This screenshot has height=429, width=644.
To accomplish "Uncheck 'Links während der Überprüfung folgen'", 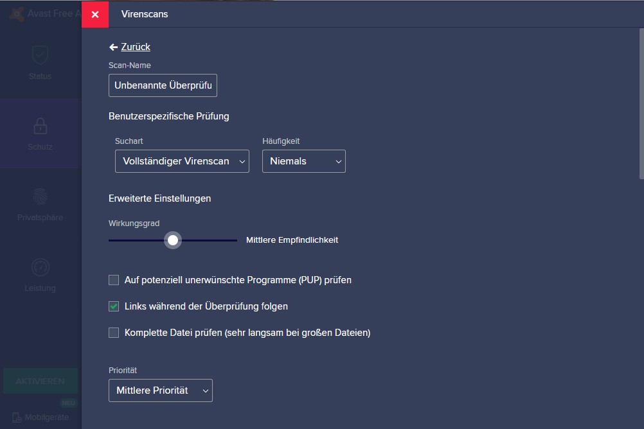I will (114, 306).
